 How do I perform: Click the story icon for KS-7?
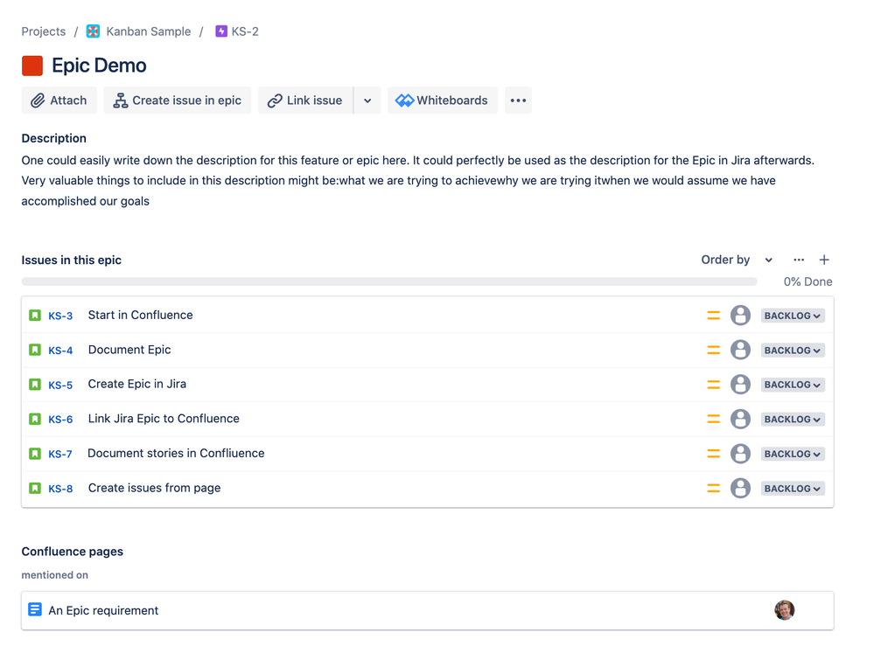(35, 454)
